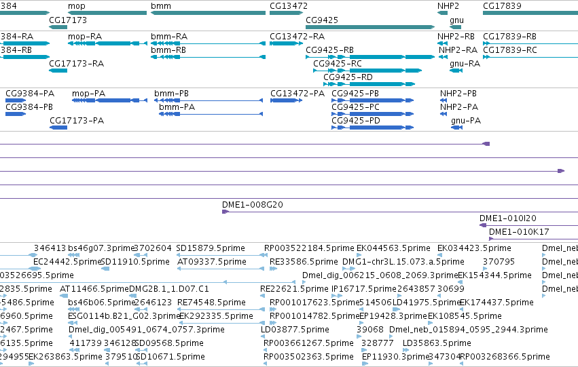Click the EK174437.5prime EST label
Screen dimensions: 578x367
(x=496, y=303)
